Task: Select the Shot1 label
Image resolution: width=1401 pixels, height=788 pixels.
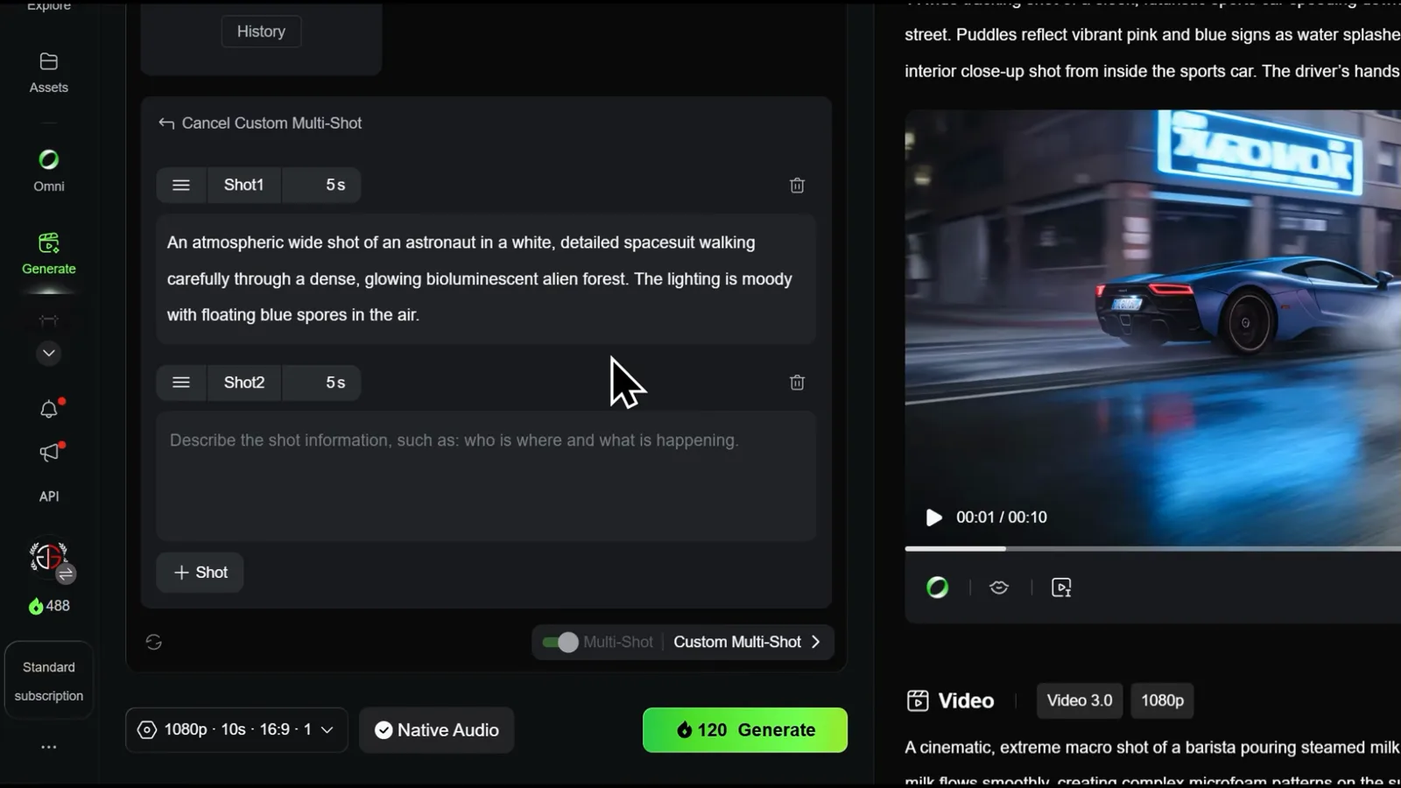Action: tap(243, 185)
